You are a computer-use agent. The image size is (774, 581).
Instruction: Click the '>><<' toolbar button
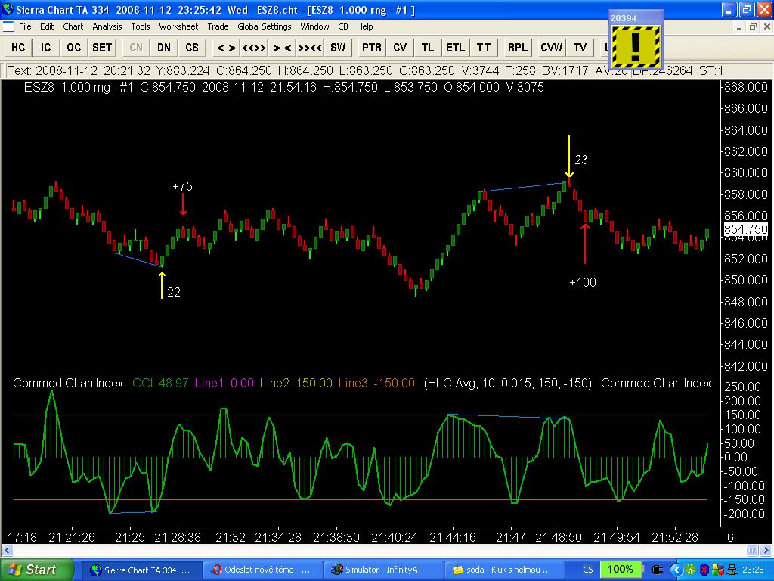(x=310, y=48)
